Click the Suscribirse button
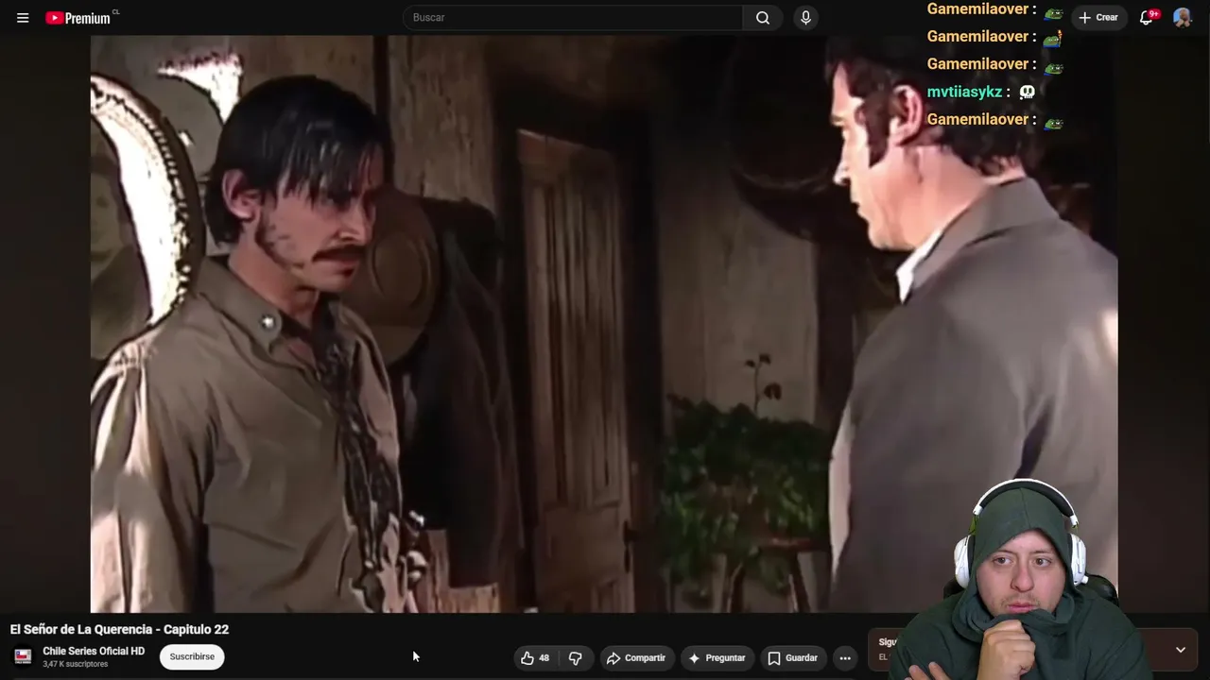 tap(192, 656)
